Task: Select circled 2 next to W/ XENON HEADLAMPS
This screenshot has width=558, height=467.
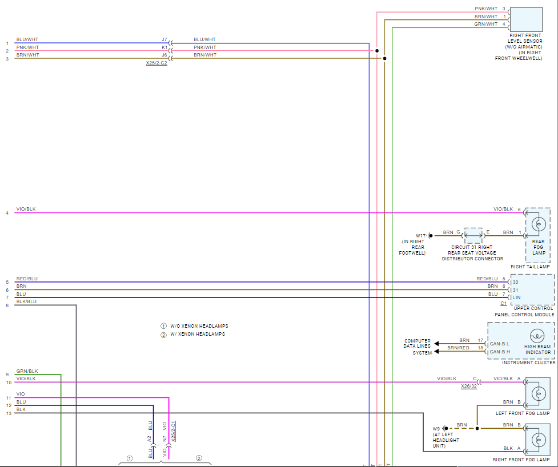Action: [x=163, y=334]
